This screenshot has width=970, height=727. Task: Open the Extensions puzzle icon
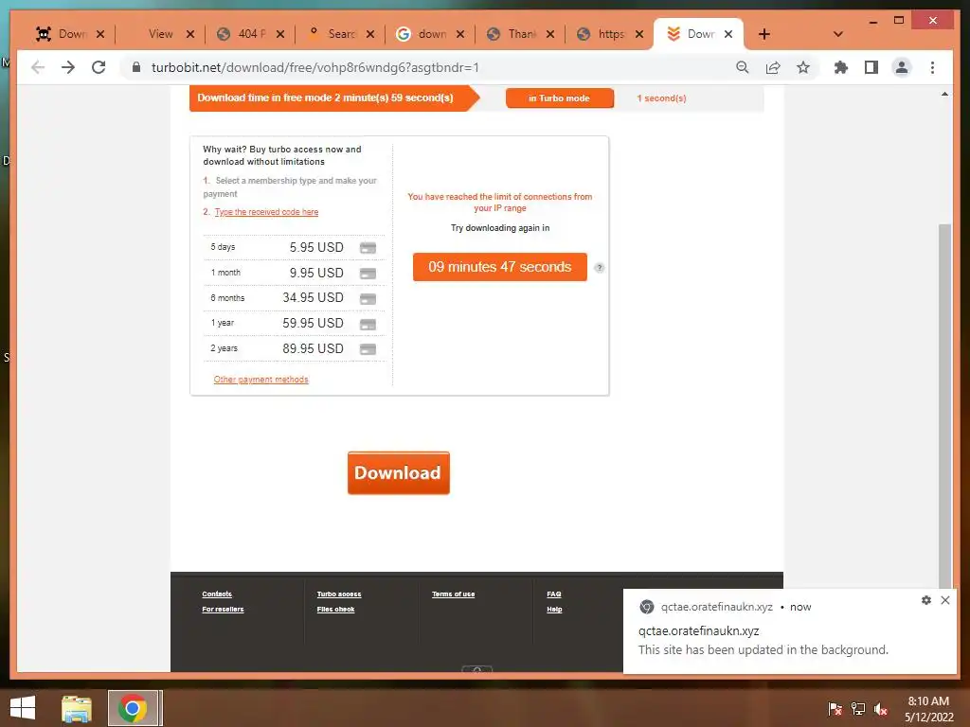841,67
